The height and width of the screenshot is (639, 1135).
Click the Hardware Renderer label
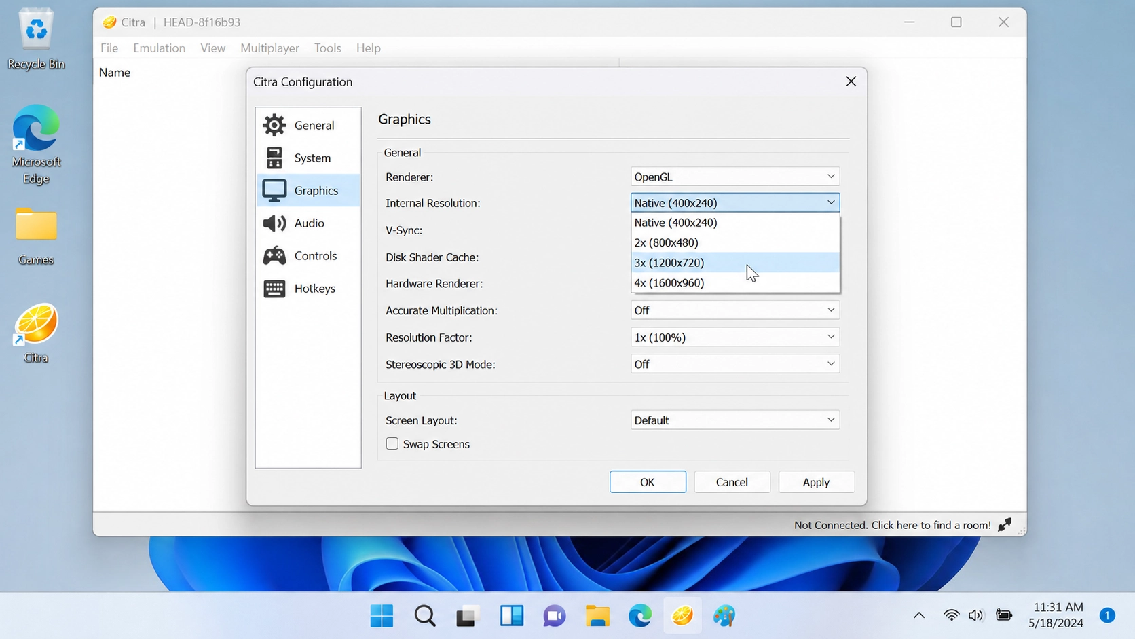point(434,284)
